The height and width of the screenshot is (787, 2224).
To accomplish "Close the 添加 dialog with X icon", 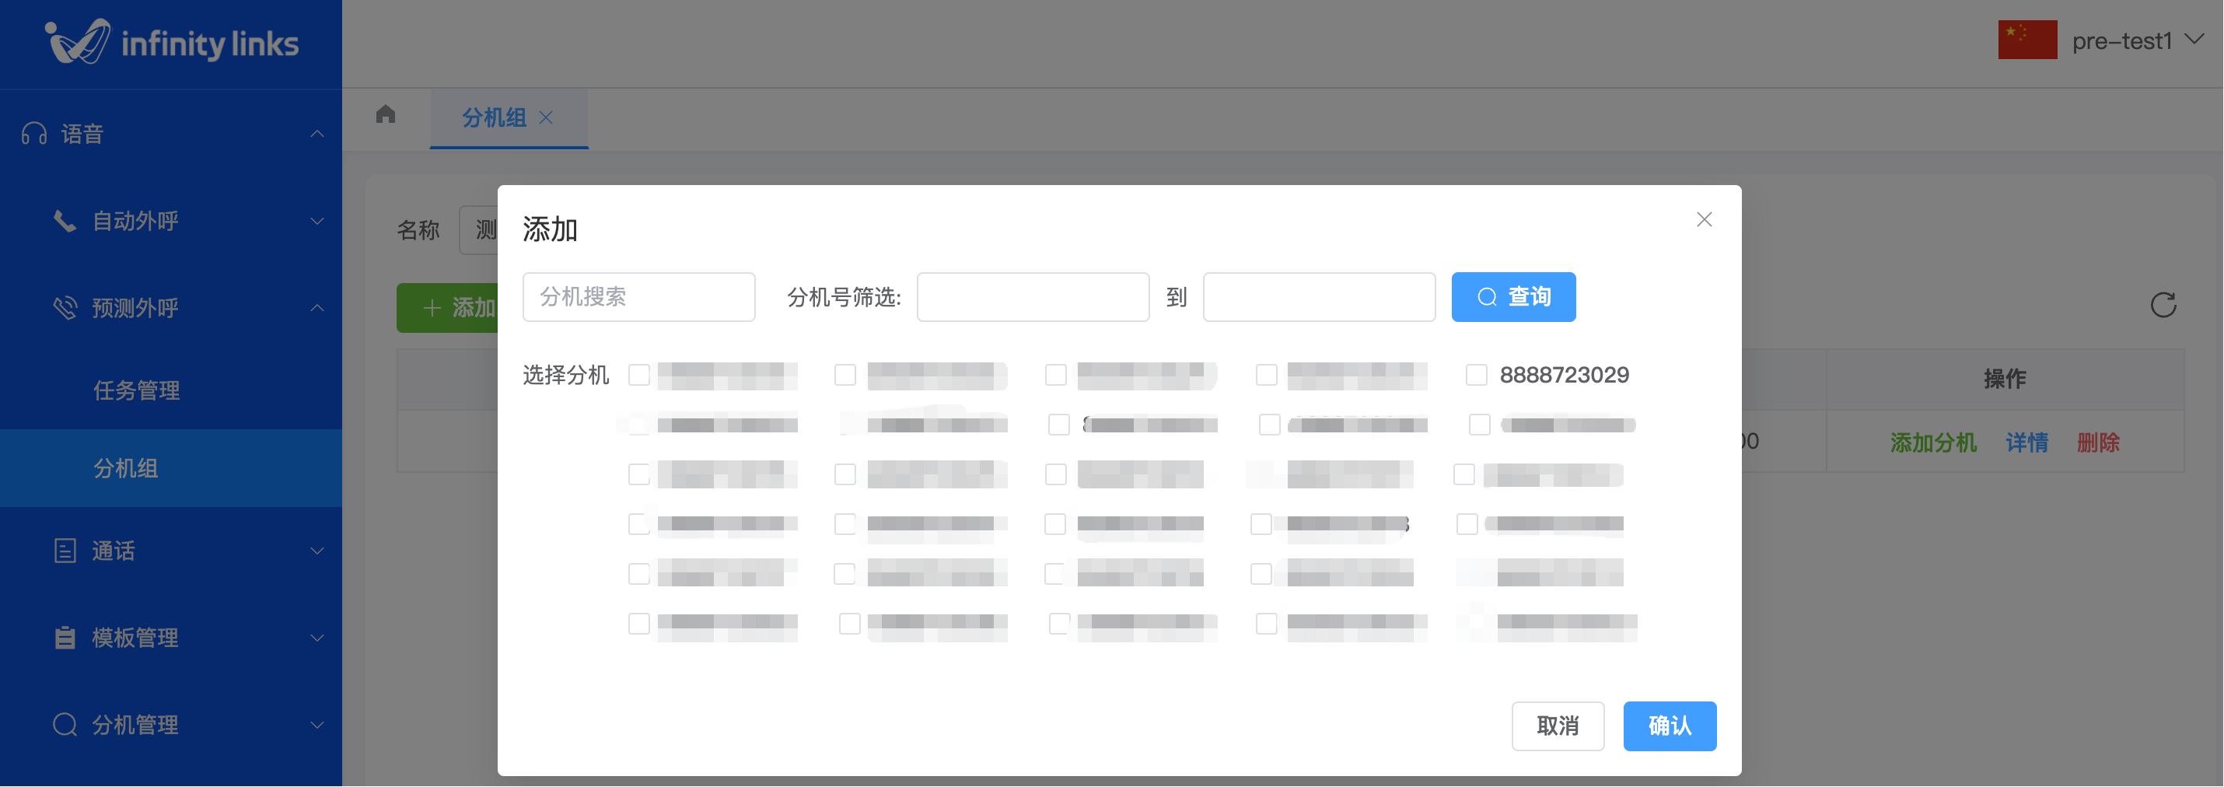I will click(x=1704, y=220).
